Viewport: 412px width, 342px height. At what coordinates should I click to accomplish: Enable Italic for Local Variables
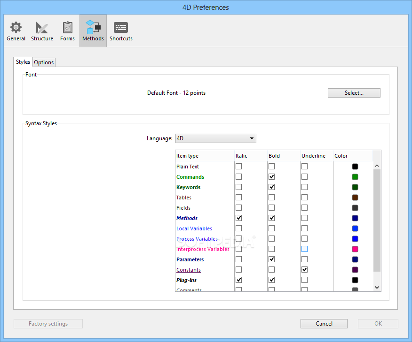pos(238,228)
